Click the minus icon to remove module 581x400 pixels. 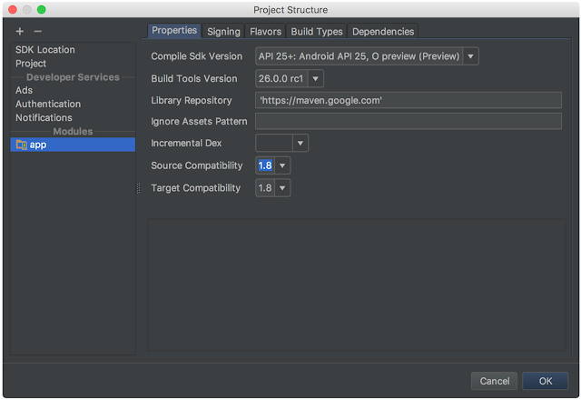pyautogui.click(x=37, y=32)
